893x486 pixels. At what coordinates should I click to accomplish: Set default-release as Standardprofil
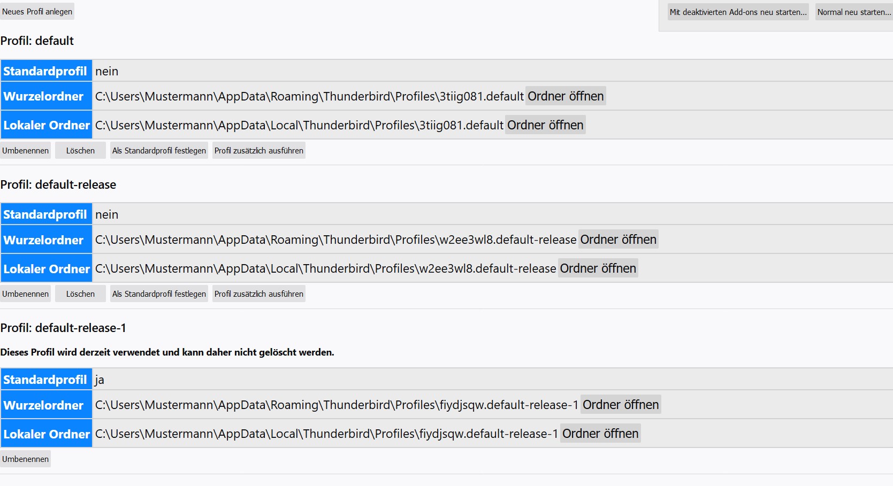pyautogui.click(x=159, y=294)
